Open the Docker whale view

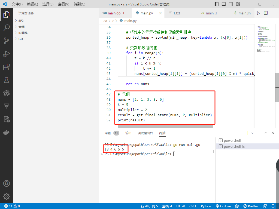pyautogui.click(x=7, y=133)
